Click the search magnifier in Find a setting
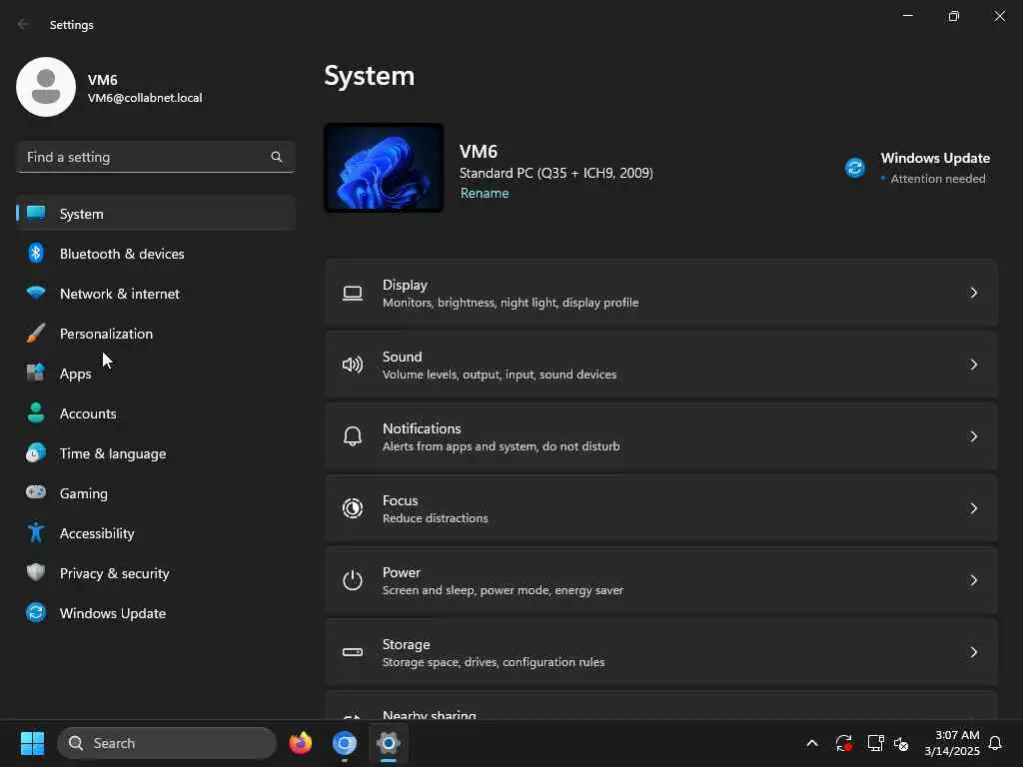The image size is (1023, 767). coord(277,157)
